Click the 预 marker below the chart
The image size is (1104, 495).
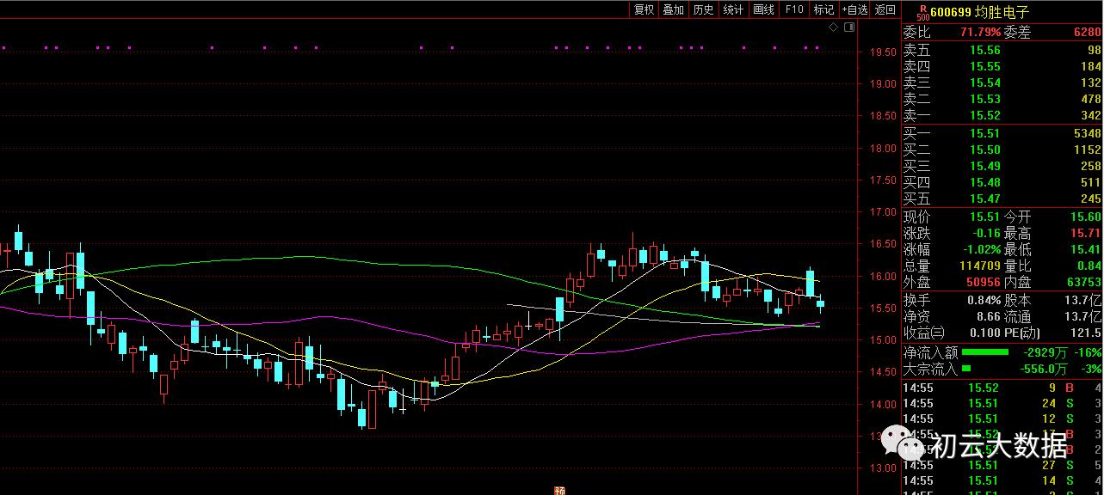click(560, 491)
